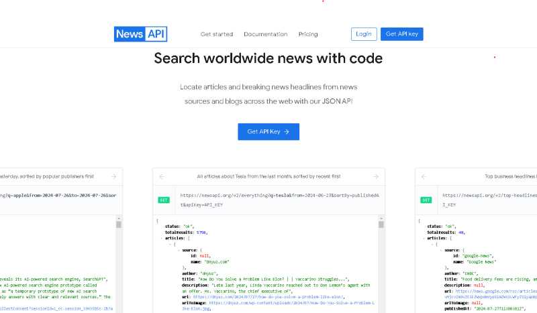This screenshot has height=313, width=537.
Task: Collapse source object in business headlines JSON
Action: (x=441, y=250)
